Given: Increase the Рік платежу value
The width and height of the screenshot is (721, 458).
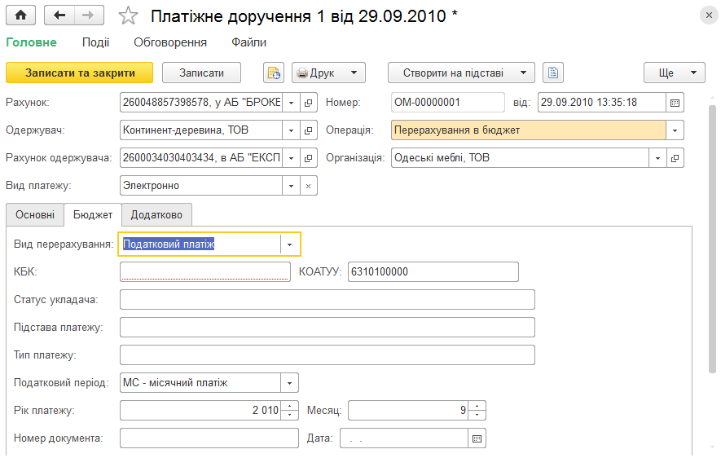Looking at the screenshot, I should 290,406.
